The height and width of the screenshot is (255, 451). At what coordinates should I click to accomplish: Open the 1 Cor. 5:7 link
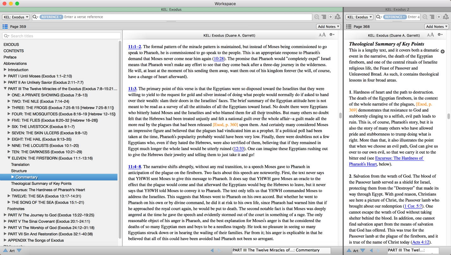pos(413,206)
